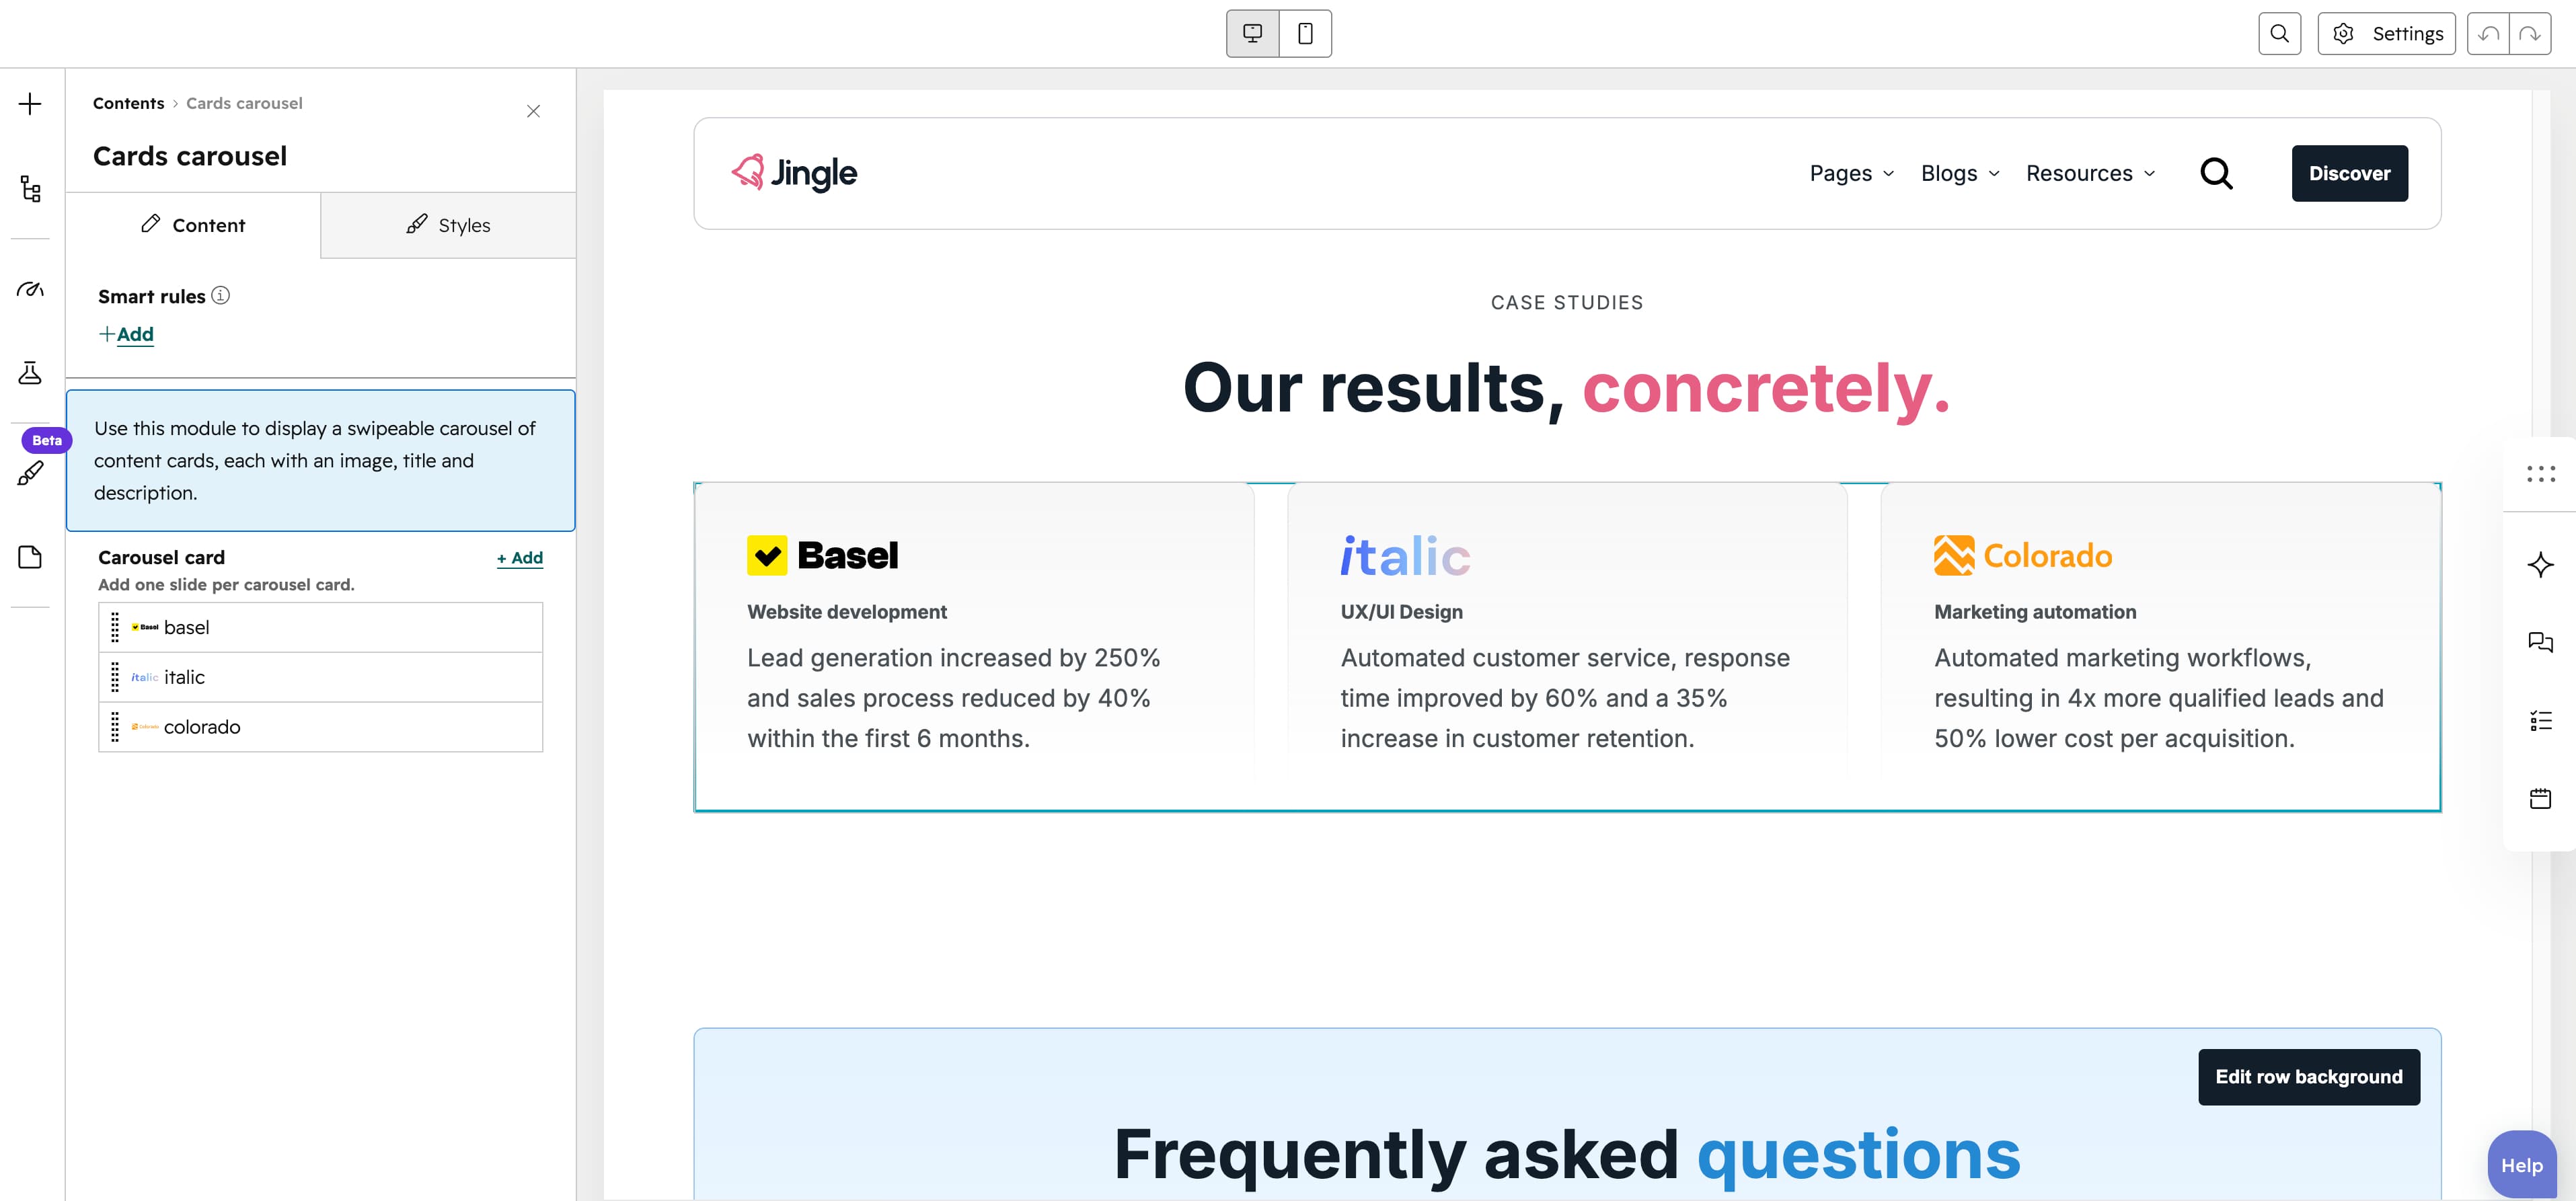
Task: Click the plus add-module icon in left sidebar
Action: point(30,104)
